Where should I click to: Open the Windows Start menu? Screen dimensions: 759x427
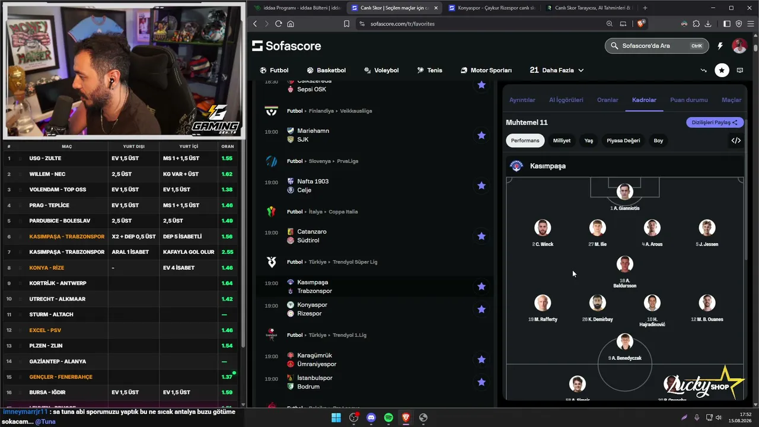point(336,418)
